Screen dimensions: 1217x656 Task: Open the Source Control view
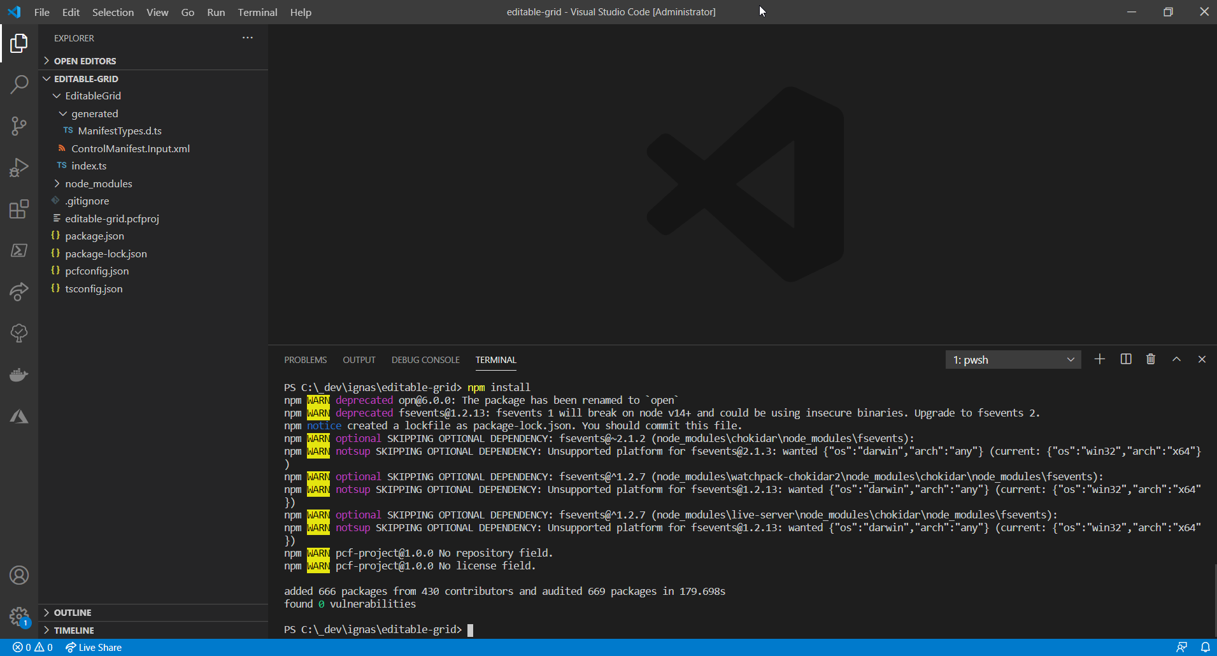tap(19, 125)
